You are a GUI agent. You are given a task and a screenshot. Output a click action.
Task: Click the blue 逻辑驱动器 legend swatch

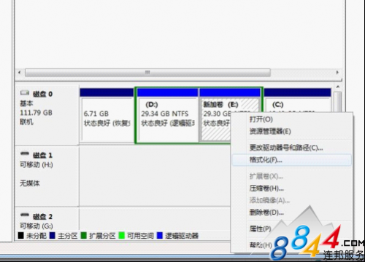click(160, 235)
